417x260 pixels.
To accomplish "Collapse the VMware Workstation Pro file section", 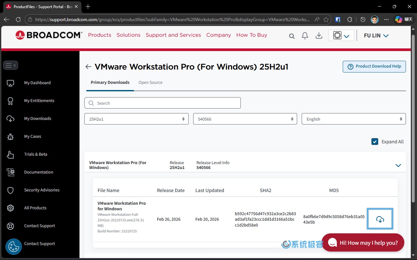I will [x=398, y=165].
